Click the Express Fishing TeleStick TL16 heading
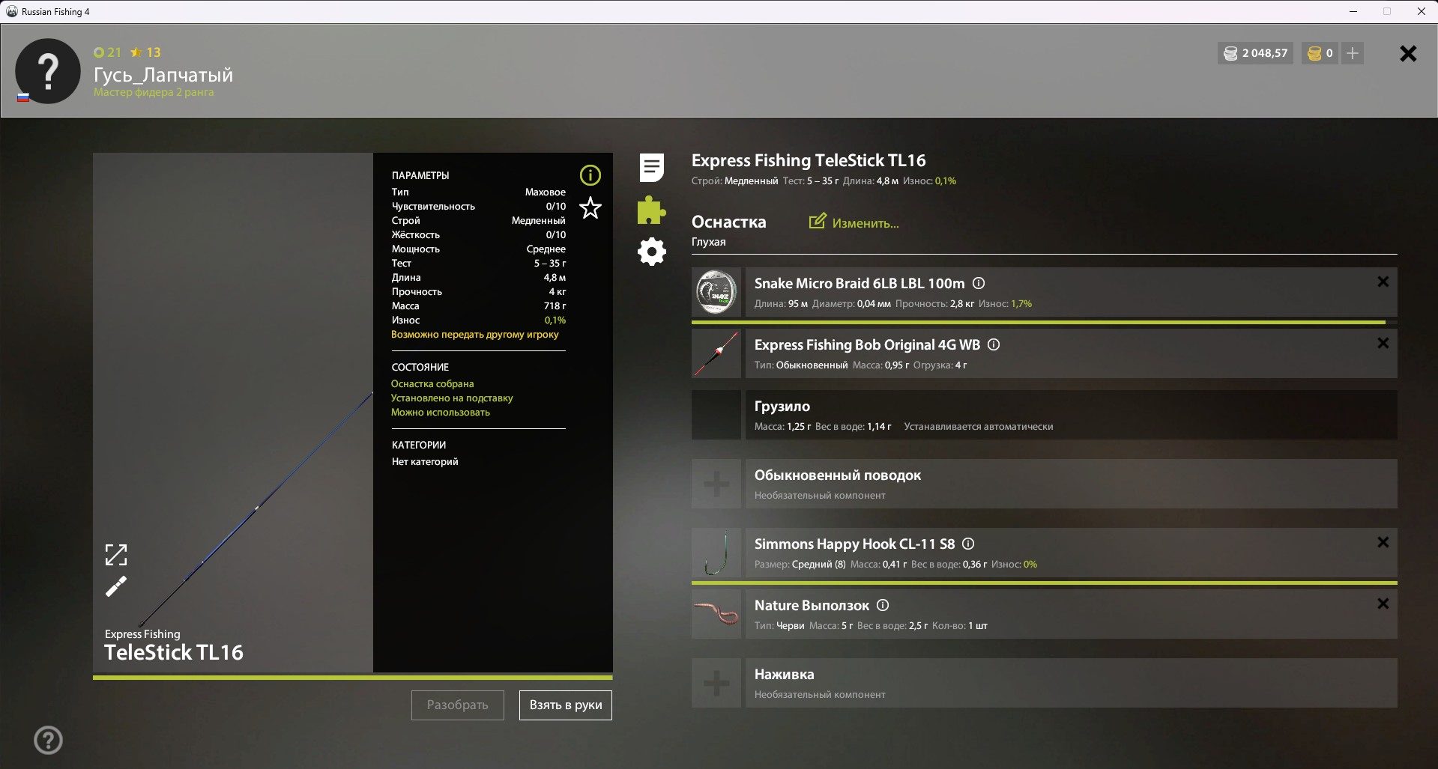The width and height of the screenshot is (1438, 769). coord(809,160)
